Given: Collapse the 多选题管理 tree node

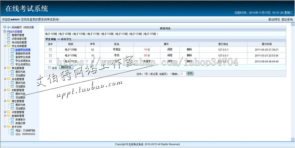Looking at the screenshot, I should click(x=5, y=79).
